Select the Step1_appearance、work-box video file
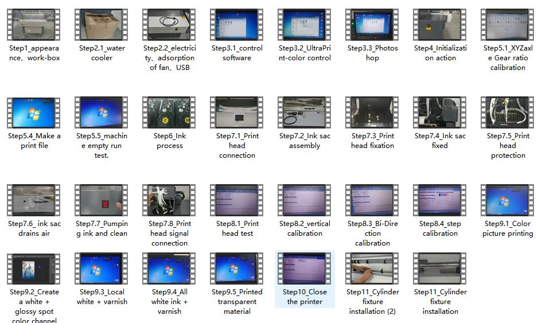The height and width of the screenshot is (323, 542). 34,25
